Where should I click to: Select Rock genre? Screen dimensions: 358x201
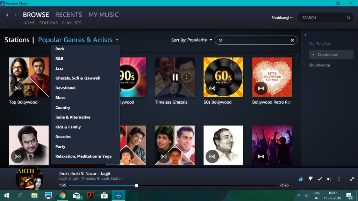tap(60, 49)
